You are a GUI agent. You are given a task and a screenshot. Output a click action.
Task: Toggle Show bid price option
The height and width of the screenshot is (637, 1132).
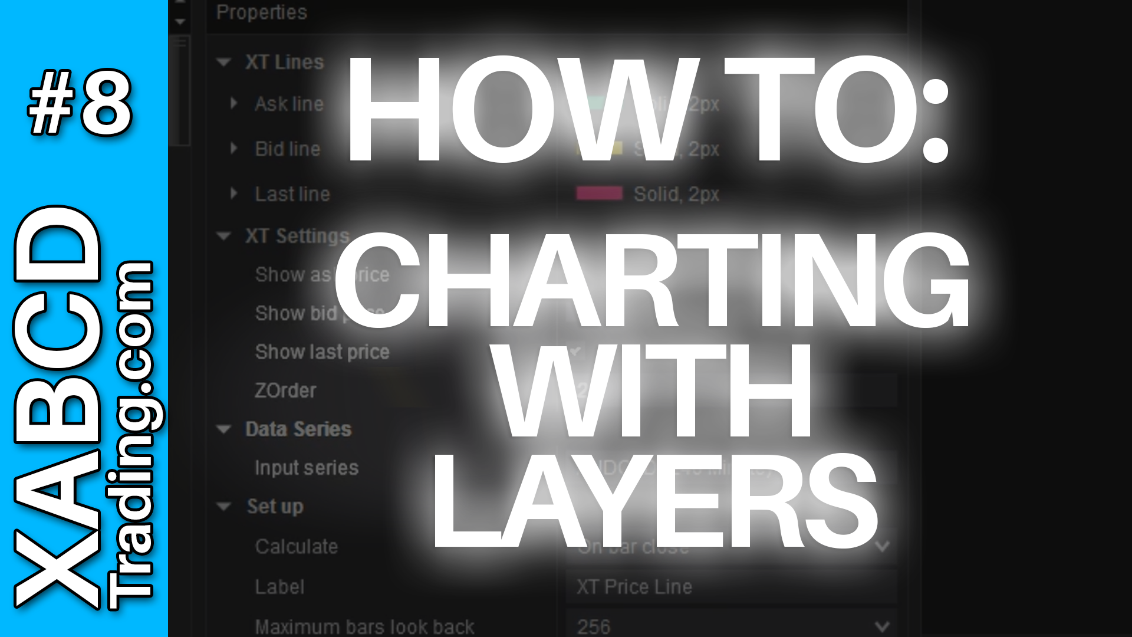click(x=575, y=313)
